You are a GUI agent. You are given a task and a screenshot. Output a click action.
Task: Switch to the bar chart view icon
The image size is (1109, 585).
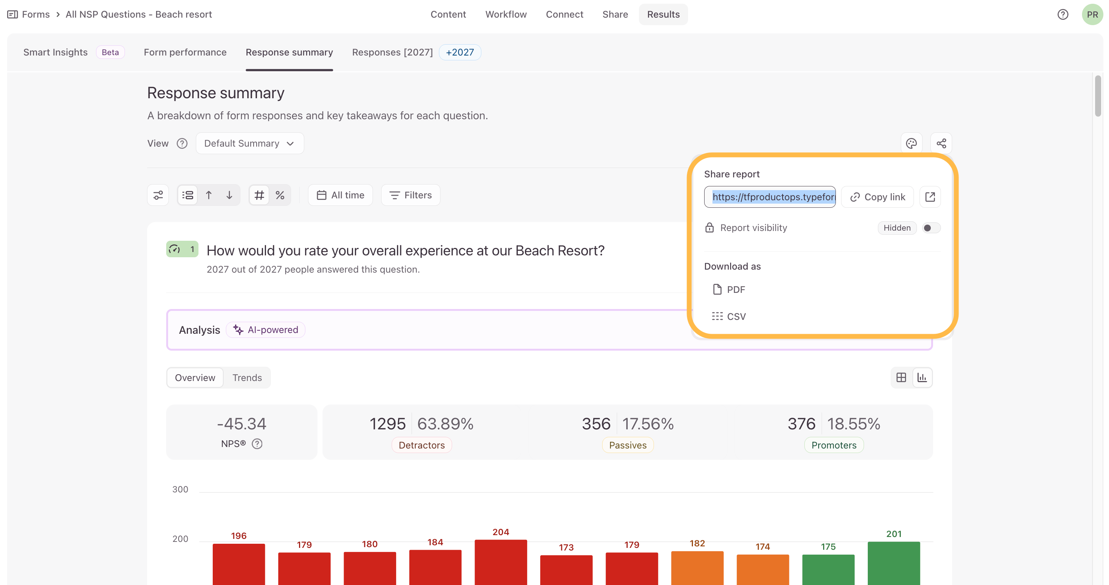tap(922, 378)
